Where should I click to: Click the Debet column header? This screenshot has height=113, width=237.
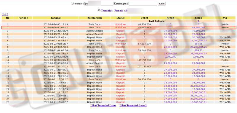click(x=144, y=18)
